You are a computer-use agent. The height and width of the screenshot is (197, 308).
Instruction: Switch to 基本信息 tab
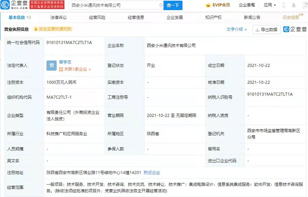coord(20,18)
